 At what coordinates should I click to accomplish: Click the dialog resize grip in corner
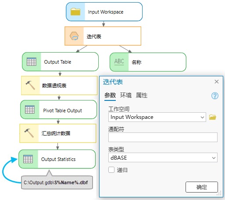pos(219,193)
